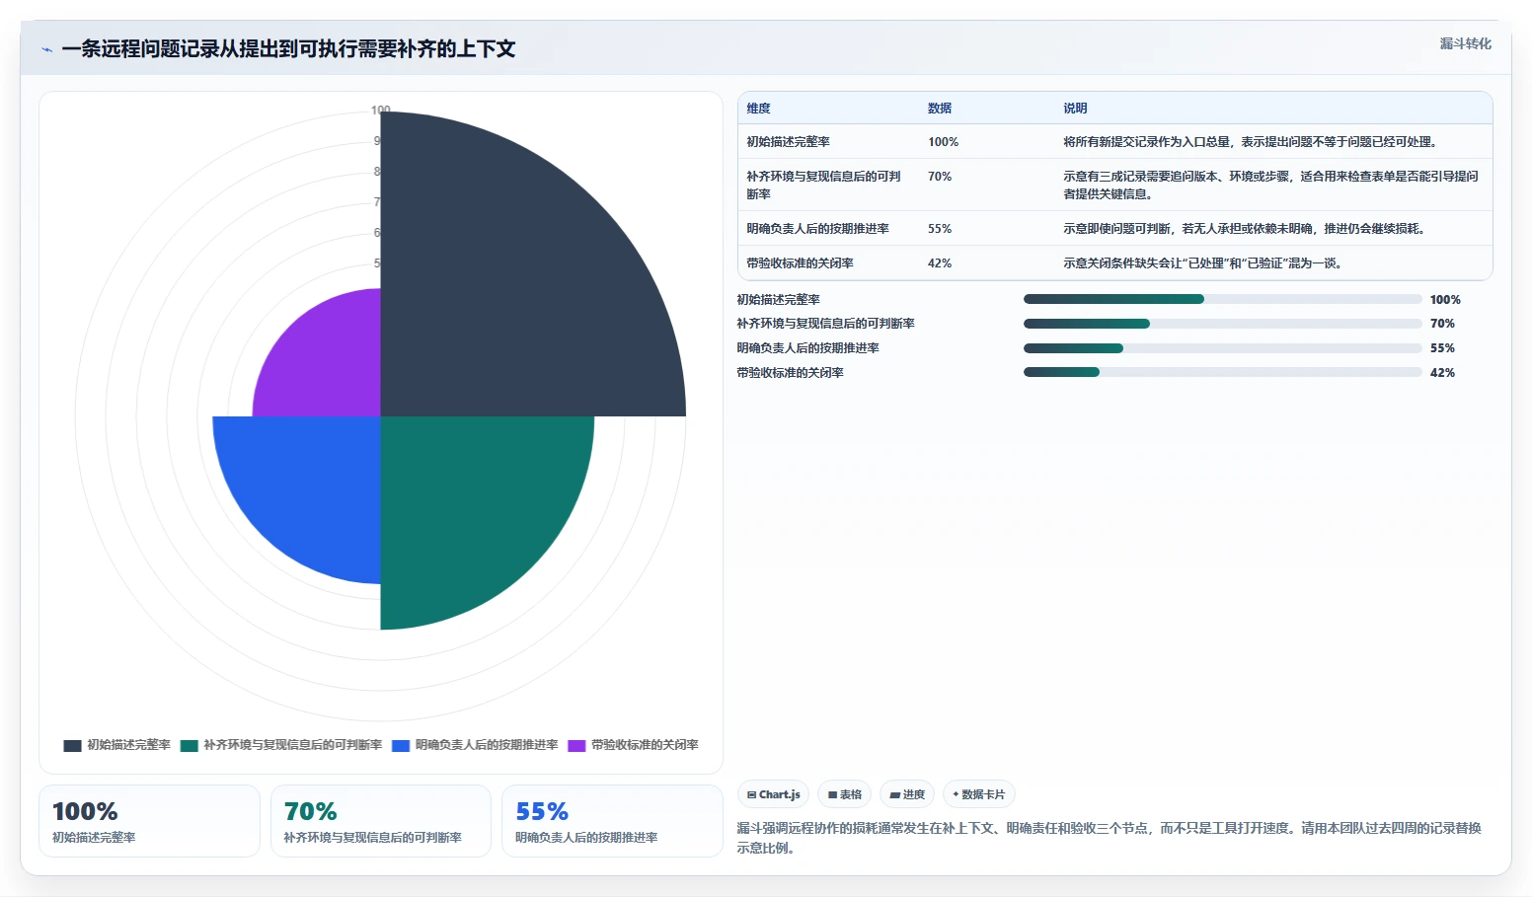Image resolution: width=1532 pixels, height=897 pixels.
Task: Click the 42% label beside the progress bar
Action: [1442, 373]
